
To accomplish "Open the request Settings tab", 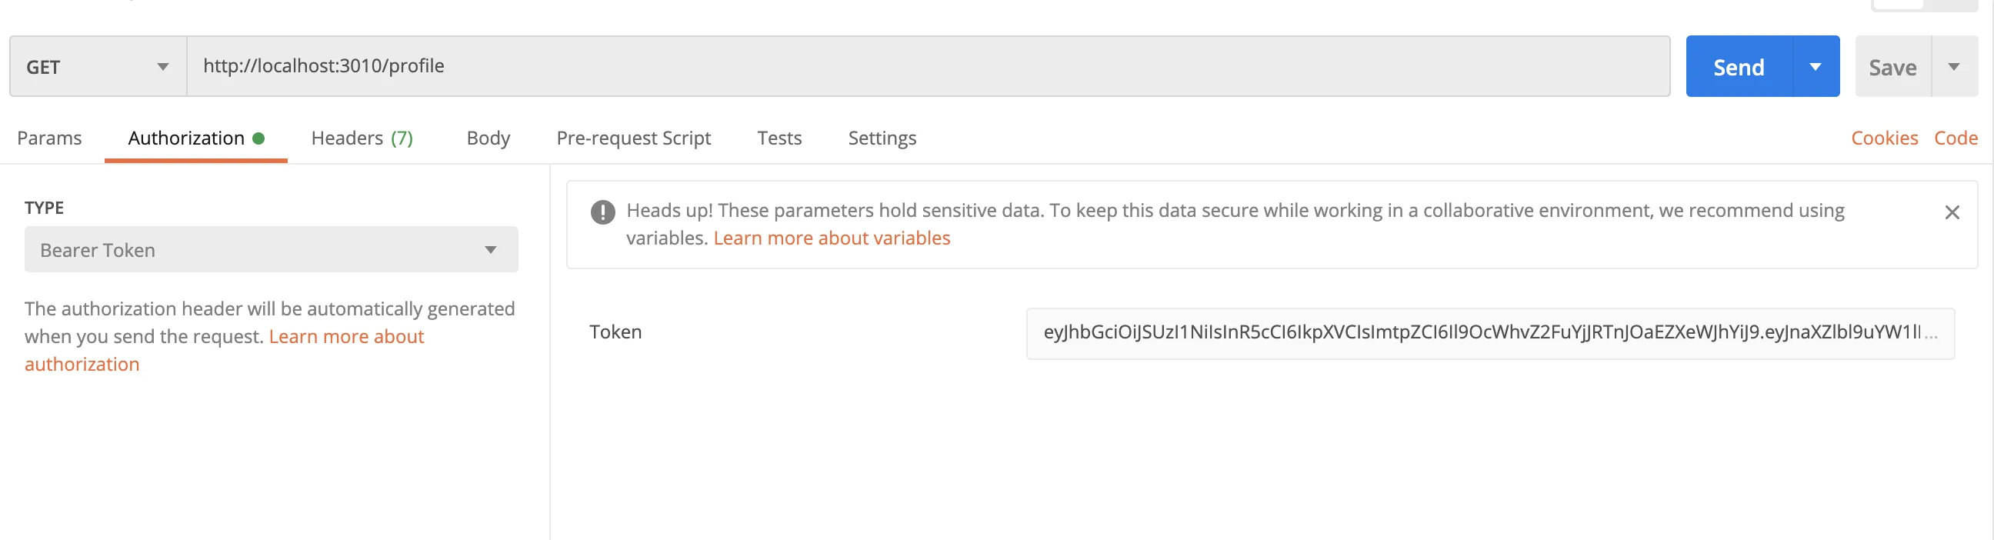I will click(882, 138).
